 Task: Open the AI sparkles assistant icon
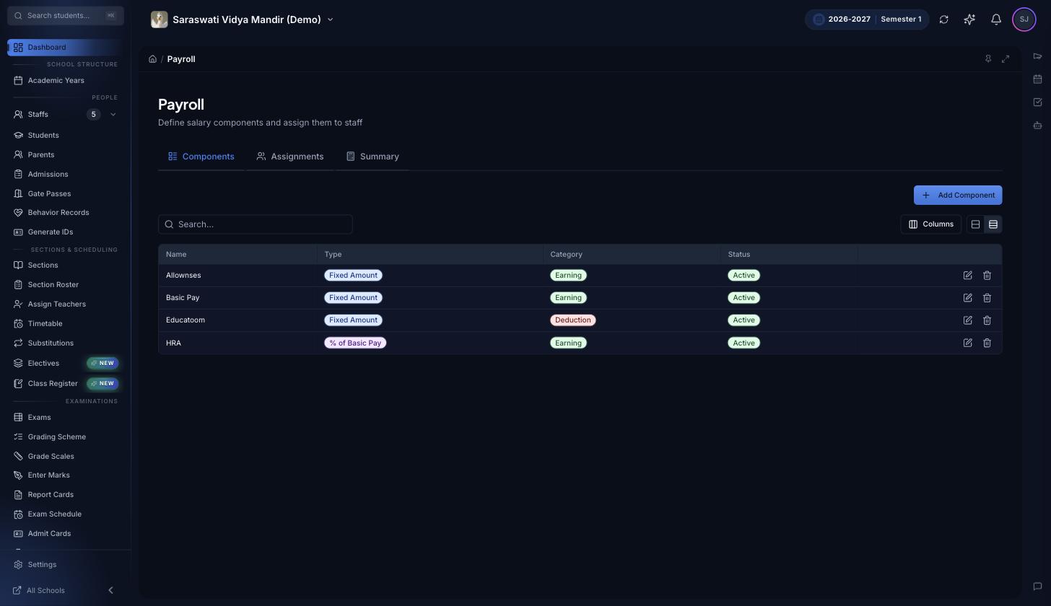[969, 19]
